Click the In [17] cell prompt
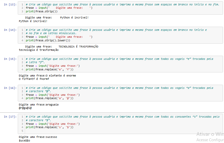The height and width of the screenshot is (143, 224). pos(10,117)
